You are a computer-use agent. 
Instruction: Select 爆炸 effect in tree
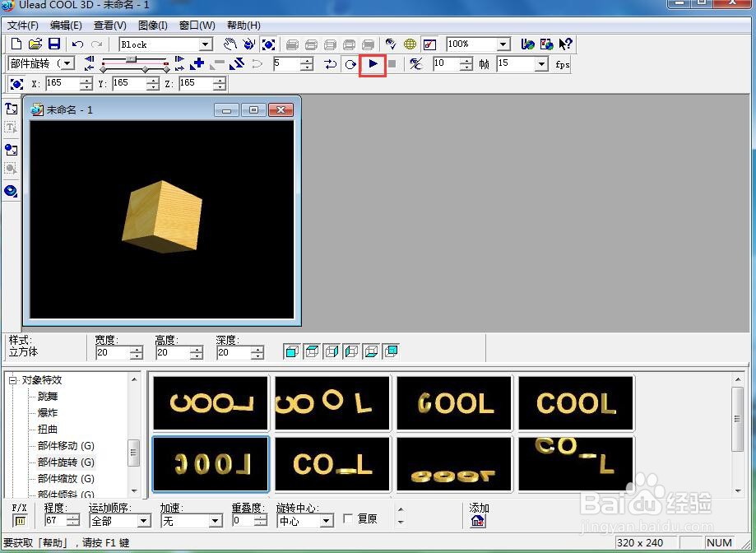(x=48, y=413)
